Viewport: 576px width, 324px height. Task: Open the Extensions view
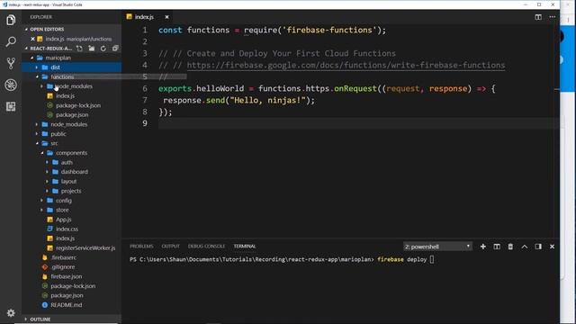(11, 106)
